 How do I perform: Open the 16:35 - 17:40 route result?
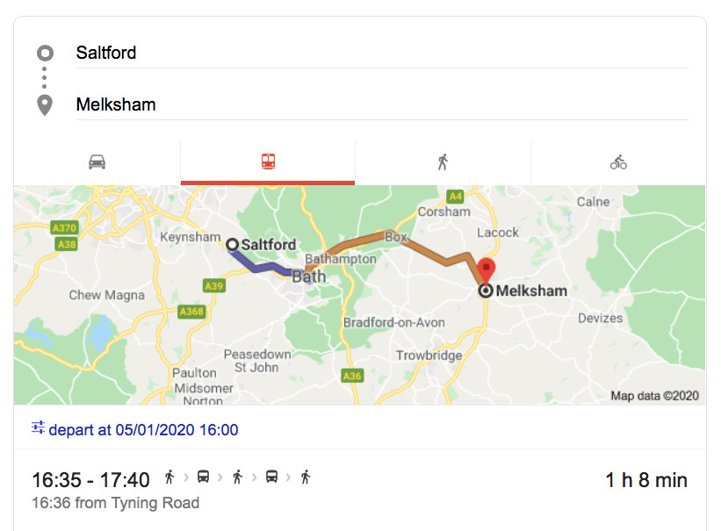coord(90,480)
